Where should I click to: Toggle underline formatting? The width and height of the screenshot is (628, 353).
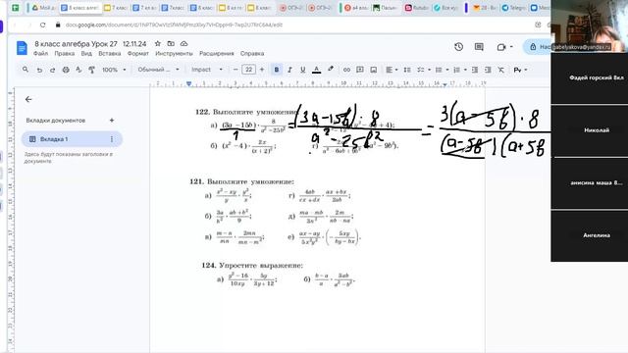coord(303,70)
